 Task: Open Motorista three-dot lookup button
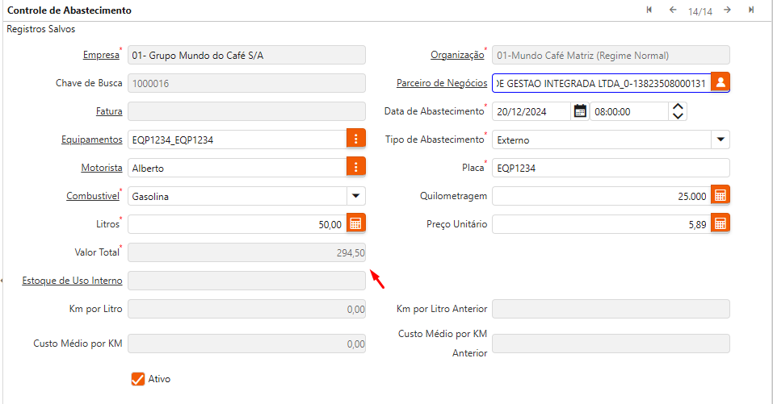pyautogui.click(x=356, y=167)
